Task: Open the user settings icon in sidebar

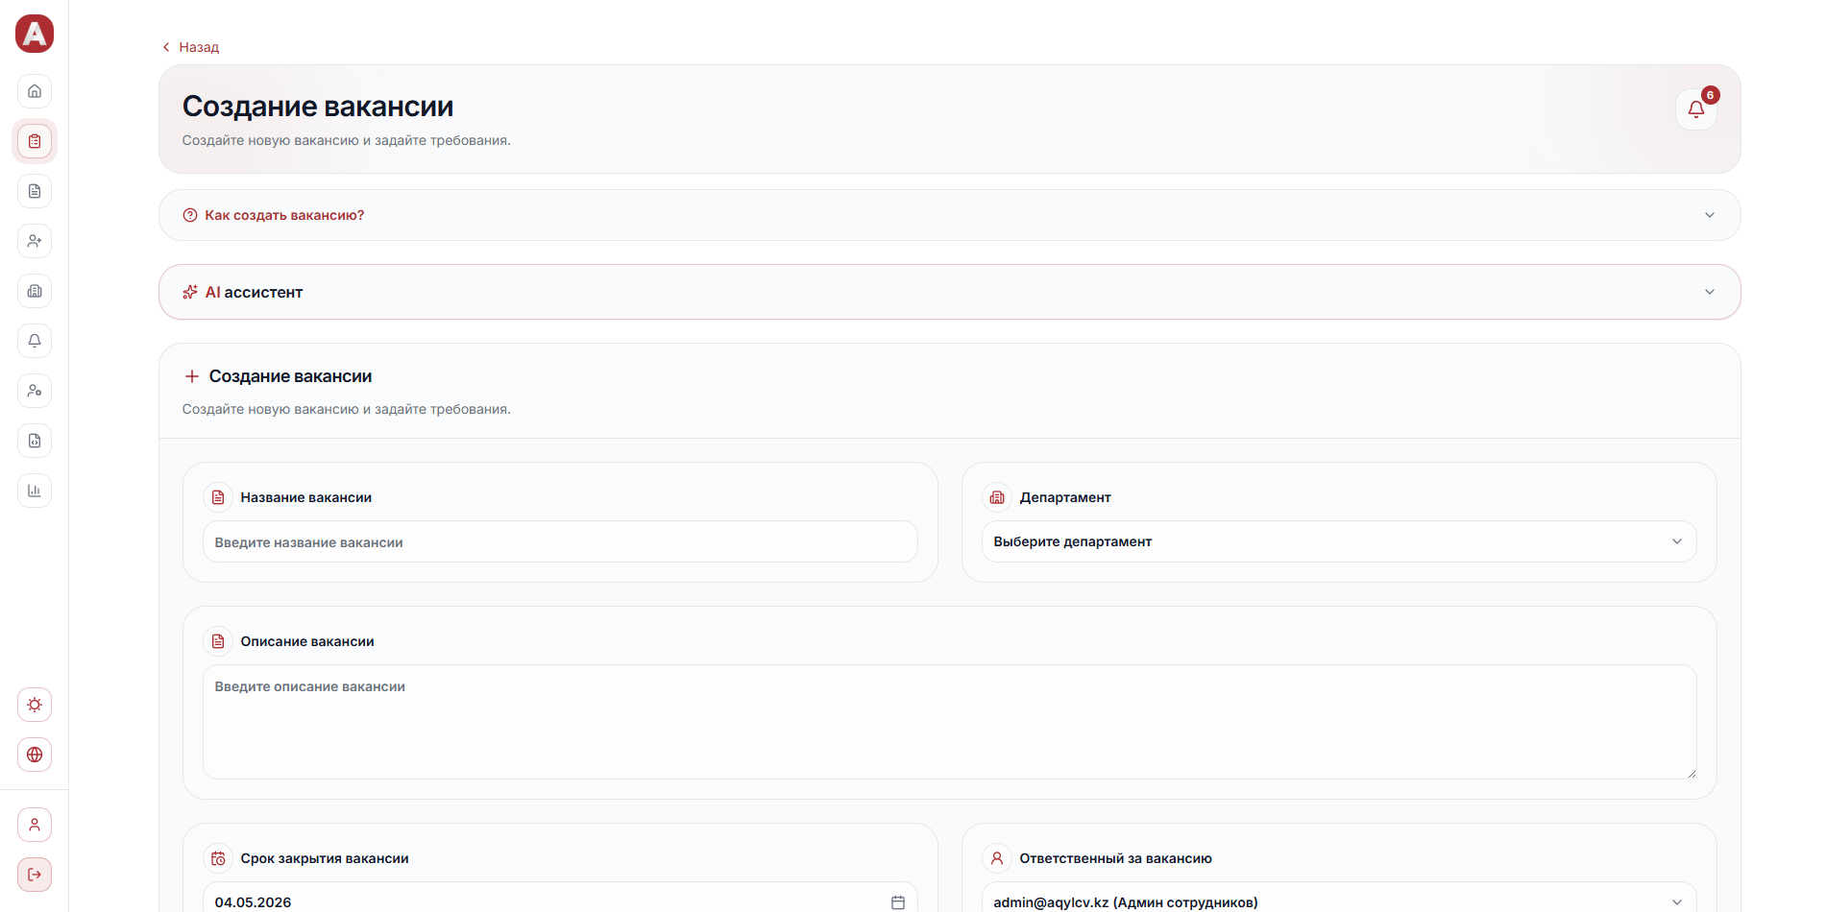Action: (35, 391)
